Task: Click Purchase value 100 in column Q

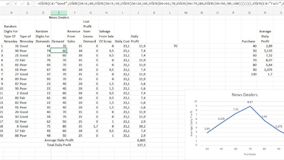Action: (x=249, y=74)
